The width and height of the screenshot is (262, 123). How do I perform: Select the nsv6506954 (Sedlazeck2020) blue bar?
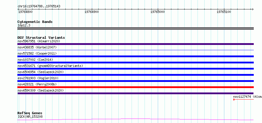tap(135, 75)
